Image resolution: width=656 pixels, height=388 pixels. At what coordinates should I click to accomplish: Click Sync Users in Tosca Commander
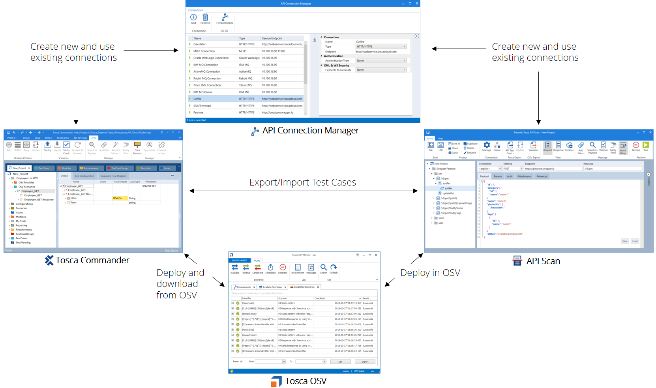click(149, 147)
